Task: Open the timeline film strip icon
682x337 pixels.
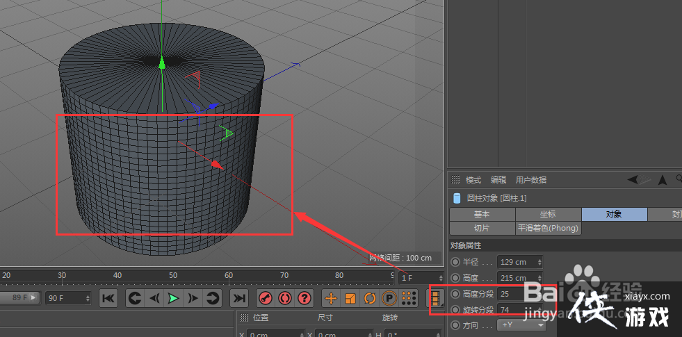Action: click(x=434, y=298)
